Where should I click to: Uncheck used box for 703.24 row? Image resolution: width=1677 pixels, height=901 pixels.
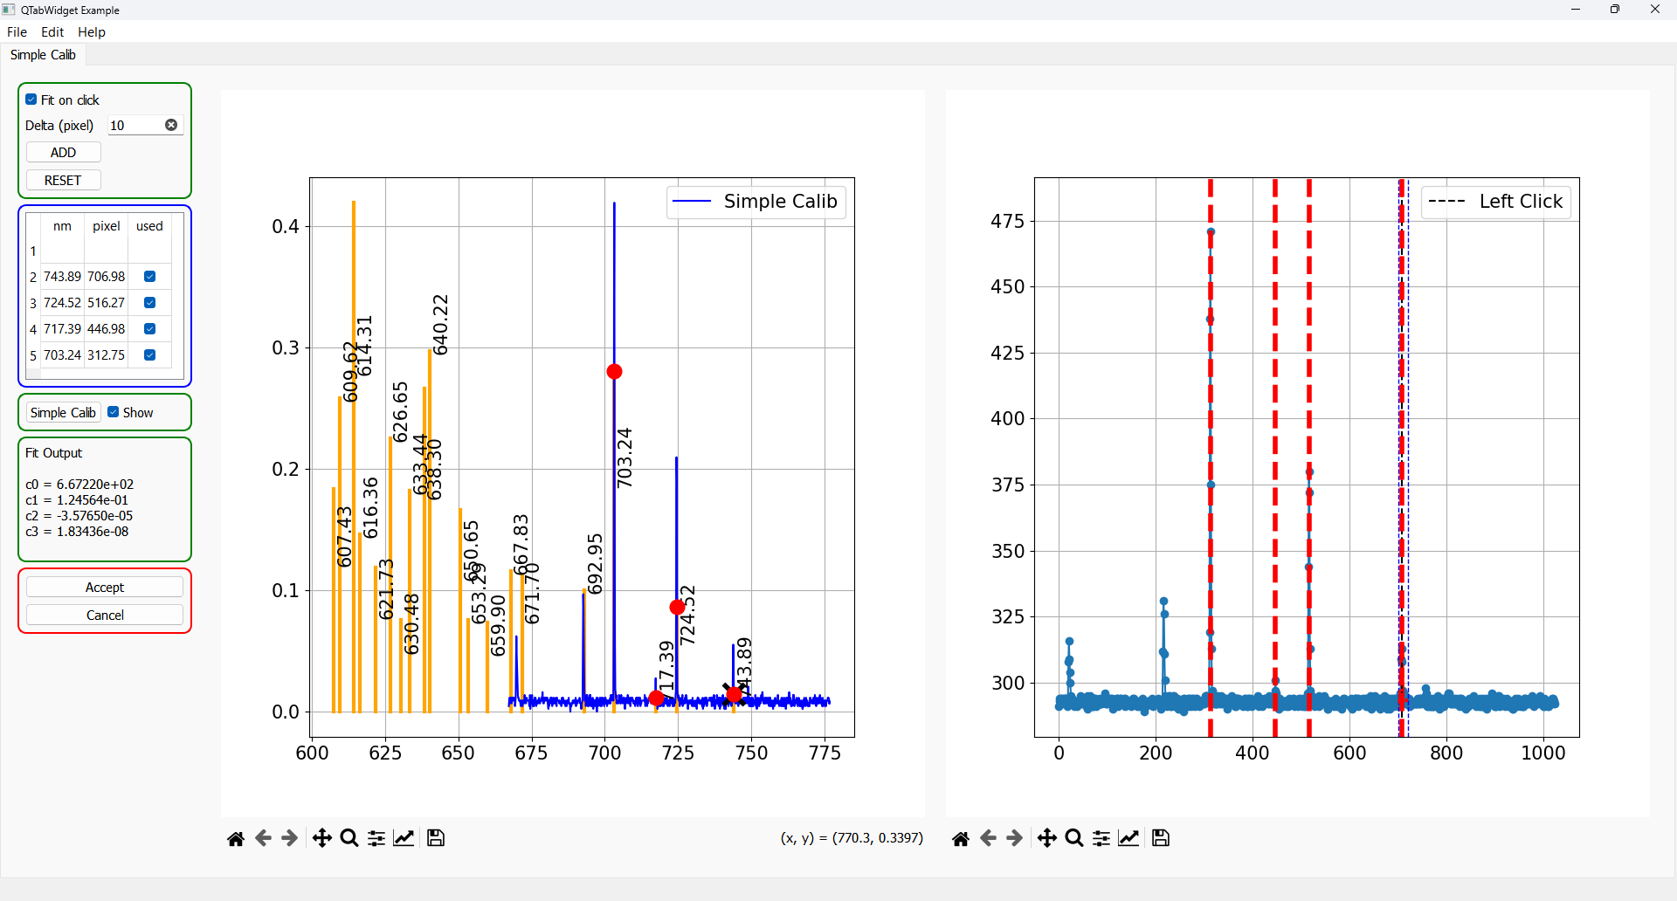(x=149, y=355)
